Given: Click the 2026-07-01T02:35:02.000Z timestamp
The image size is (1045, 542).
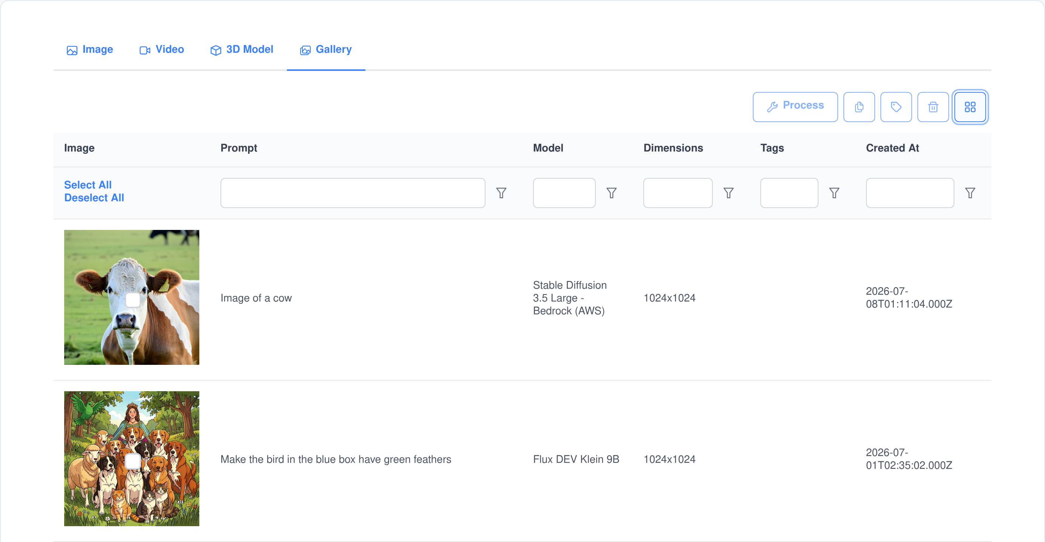Looking at the screenshot, I should click(x=909, y=459).
